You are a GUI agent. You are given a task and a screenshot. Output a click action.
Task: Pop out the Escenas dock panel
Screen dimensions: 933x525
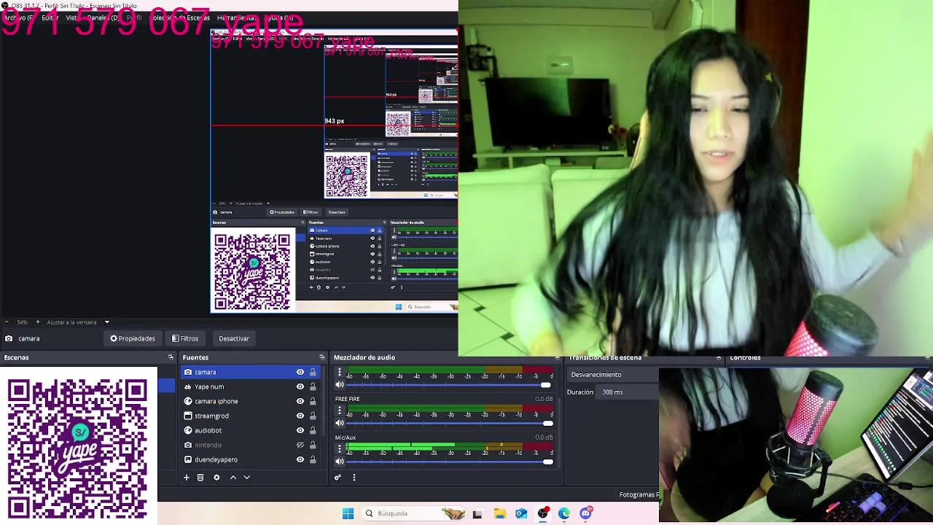pos(171,357)
